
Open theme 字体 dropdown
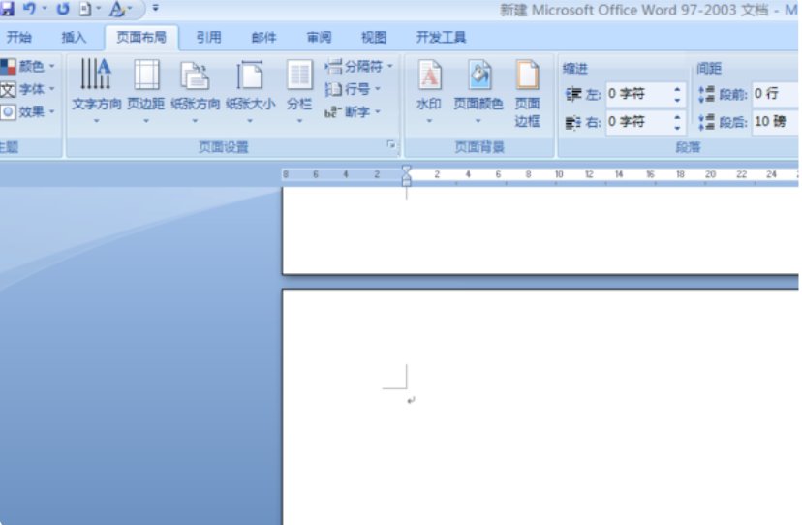[x=28, y=89]
